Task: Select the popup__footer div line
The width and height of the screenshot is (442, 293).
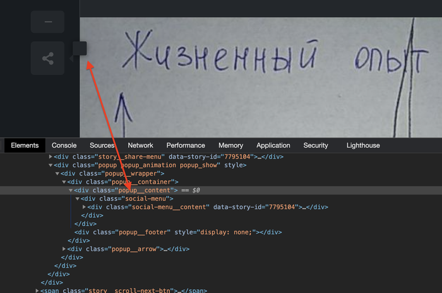Action: pyautogui.click(x=178, y=232)
